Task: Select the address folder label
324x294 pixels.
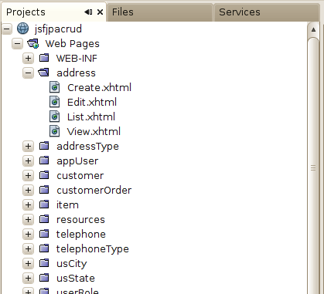Action: tap(76, 73)
